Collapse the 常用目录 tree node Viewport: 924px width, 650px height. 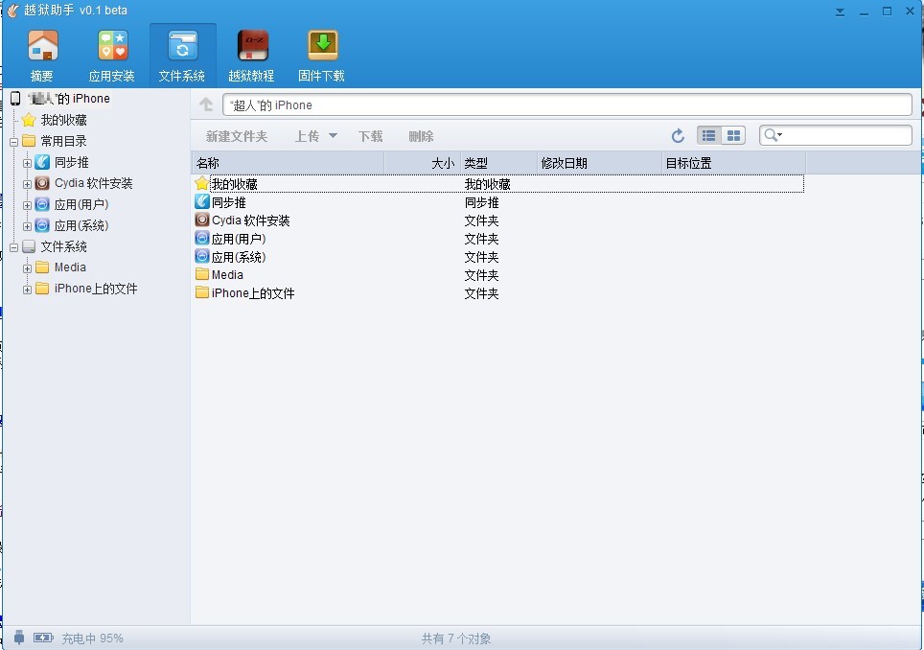point(13,142)
